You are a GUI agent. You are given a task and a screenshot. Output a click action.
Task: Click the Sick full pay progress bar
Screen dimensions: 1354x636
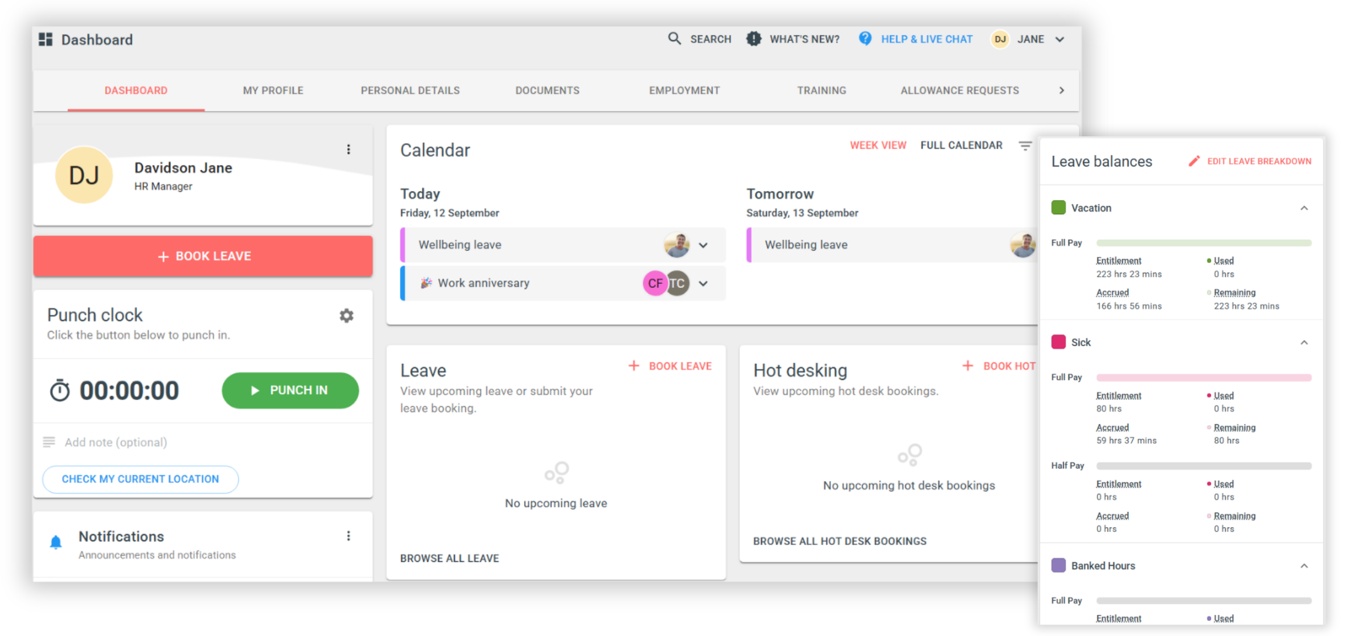coord(1203,377)
